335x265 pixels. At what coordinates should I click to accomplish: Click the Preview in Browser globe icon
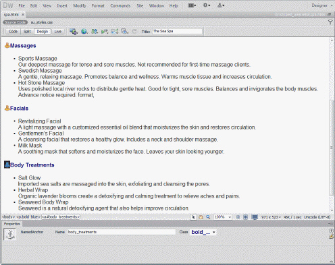coord(84,32)
